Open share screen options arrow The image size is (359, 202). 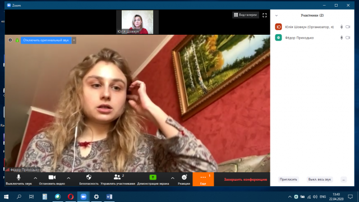pyautogui.click(x=172, y=178)
